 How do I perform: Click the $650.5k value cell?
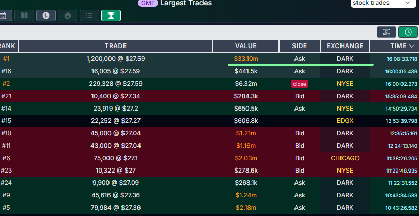click(246, 109)
